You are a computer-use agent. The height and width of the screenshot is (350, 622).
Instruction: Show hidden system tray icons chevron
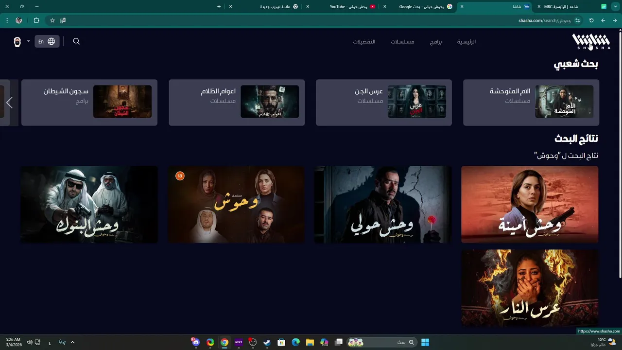(x=72, y=342)
